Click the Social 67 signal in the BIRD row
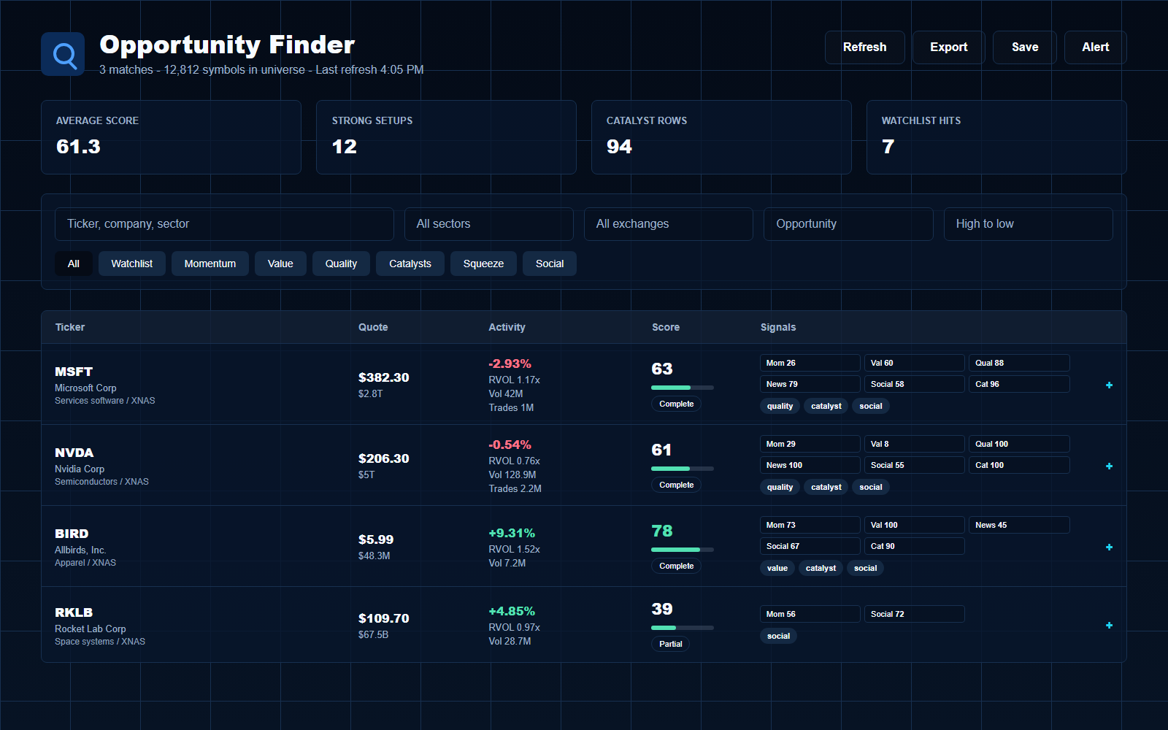The height and width of the screenshot is (730, 1168). tap(810, 546)
